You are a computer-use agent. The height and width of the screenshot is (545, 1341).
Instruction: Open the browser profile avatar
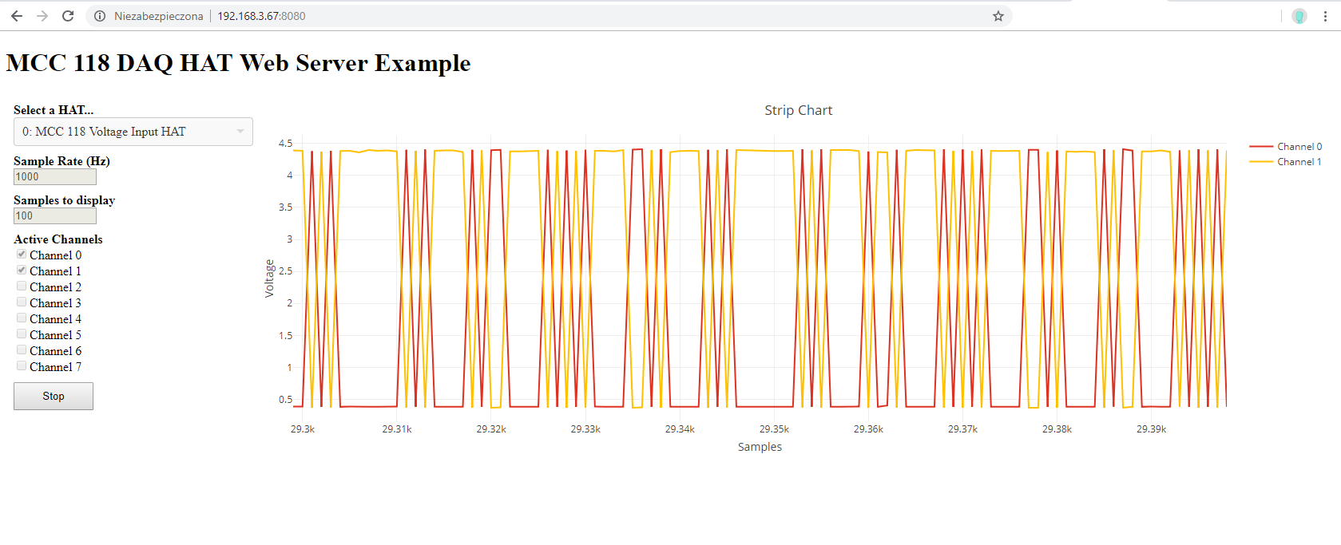pyautogui.click(x=1299, y=16)
